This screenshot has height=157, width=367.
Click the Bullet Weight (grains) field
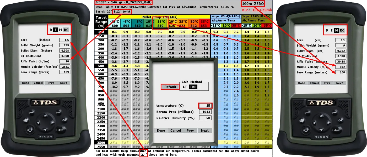[64, 45]
